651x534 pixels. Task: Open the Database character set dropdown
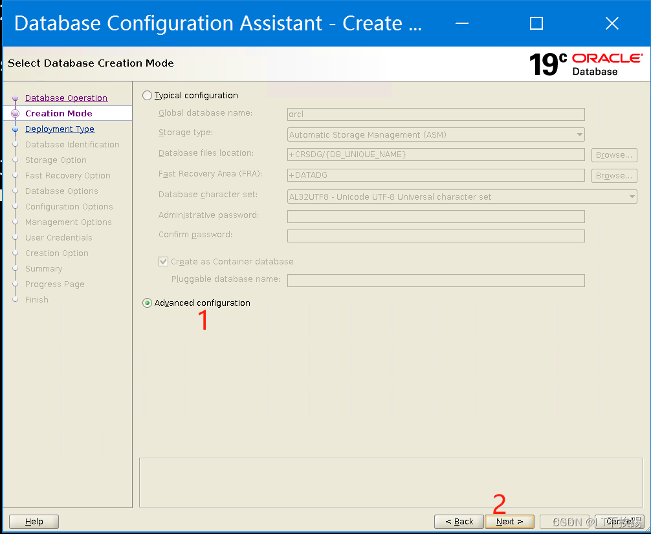pyautogui.click(x=462, y=197)
